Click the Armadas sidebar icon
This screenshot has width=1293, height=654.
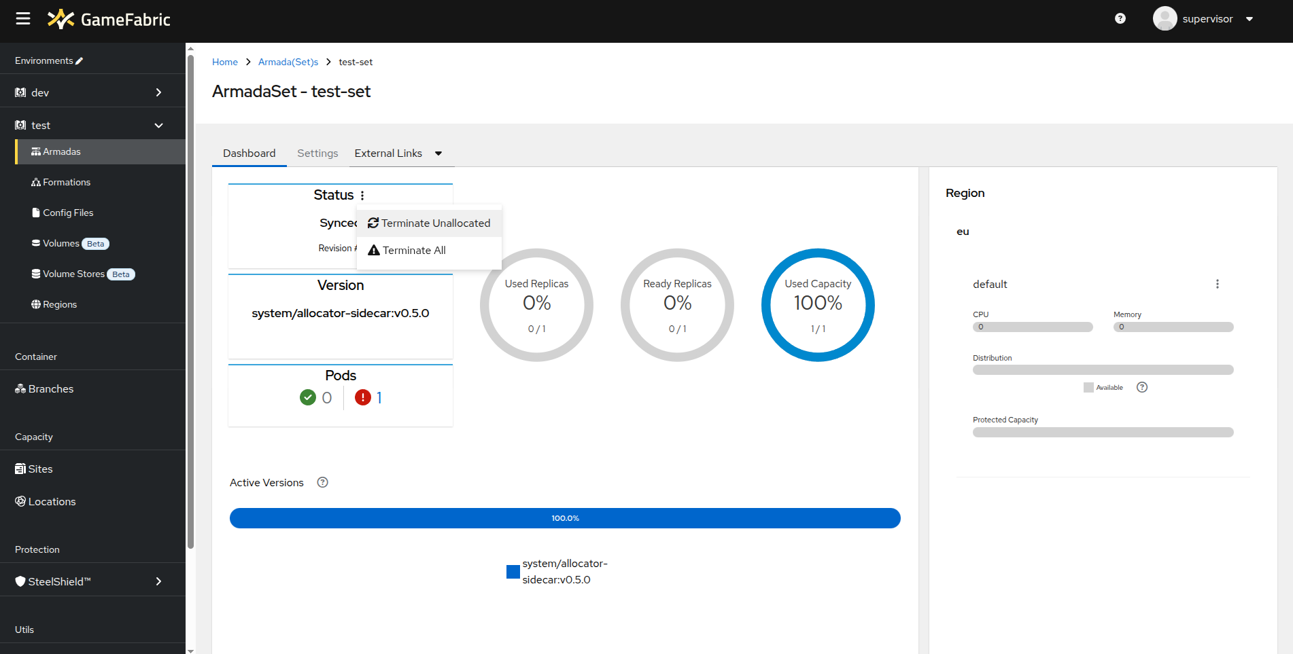(x=36, y=151)
